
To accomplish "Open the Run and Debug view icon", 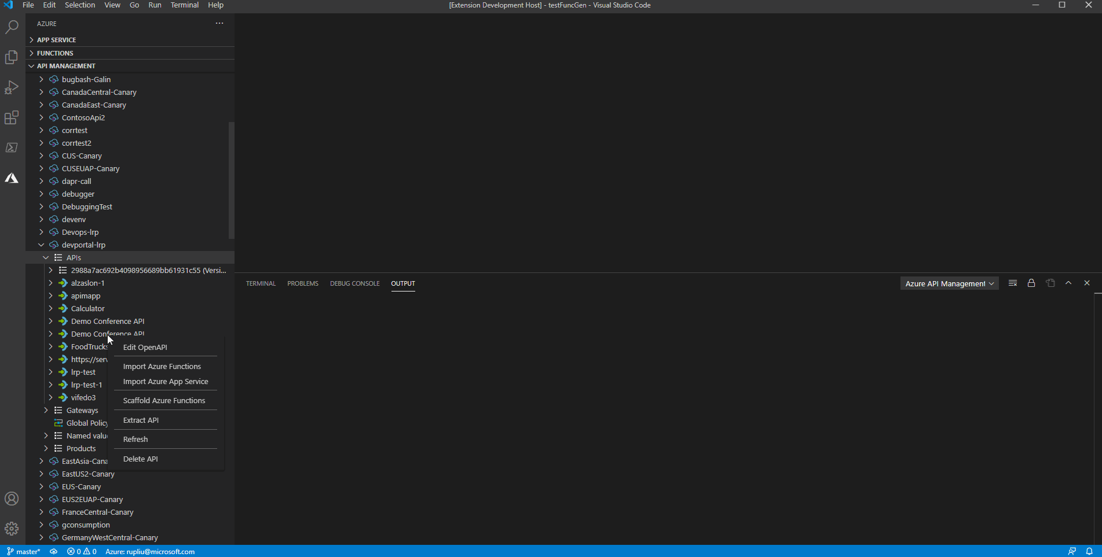I will 12,87.
